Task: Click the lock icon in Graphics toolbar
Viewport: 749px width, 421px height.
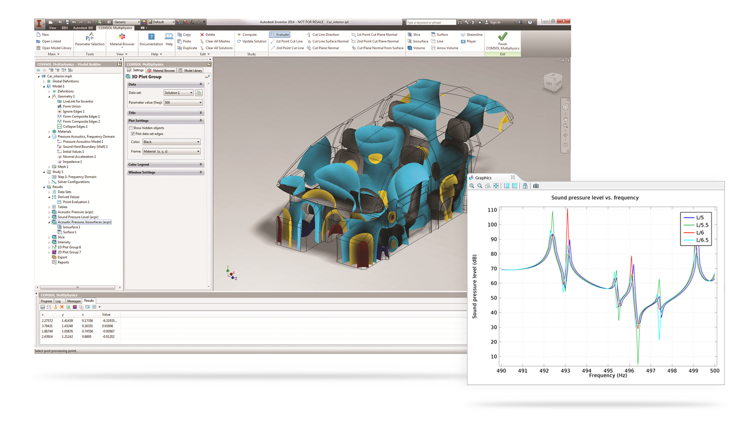Action: point(525,186)
